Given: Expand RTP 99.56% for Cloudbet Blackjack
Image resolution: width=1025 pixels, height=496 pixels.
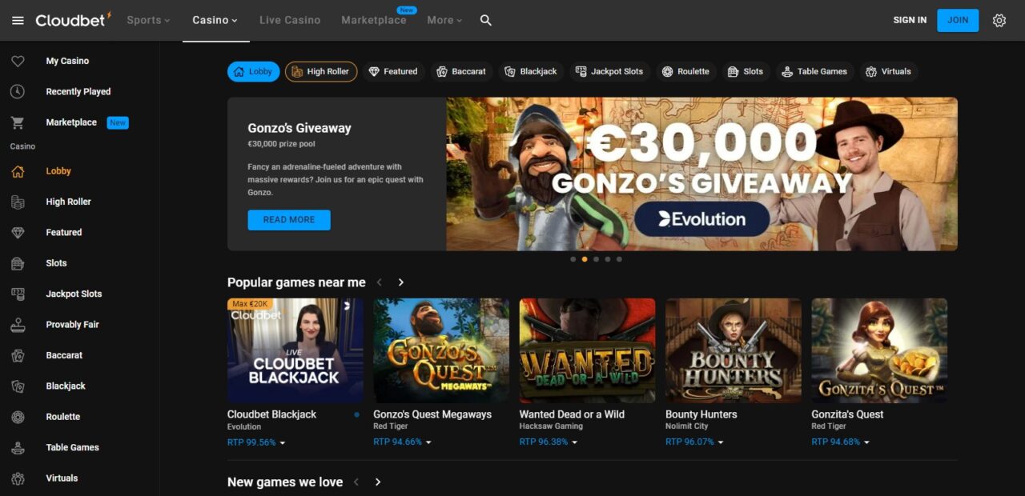Looking at the screenshot, I should click(256, 442).
